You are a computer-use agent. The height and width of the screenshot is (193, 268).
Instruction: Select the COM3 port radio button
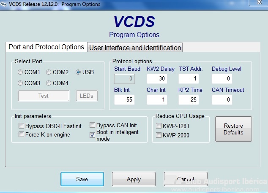[20, 83]
